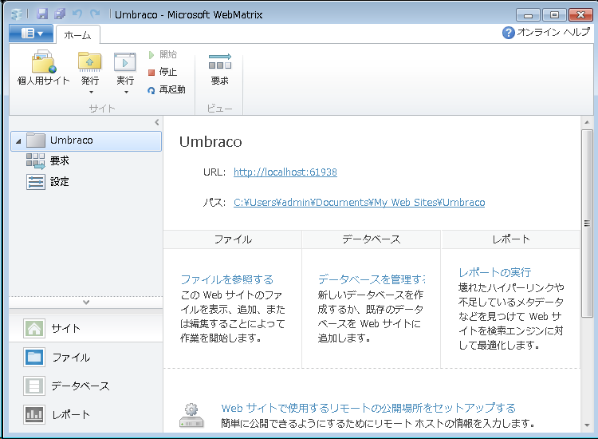Screen dimensions: 598x439
Task: Open the オンライン ヘルプ help icon
Action: pyautogui.click(x=508, y=33)
